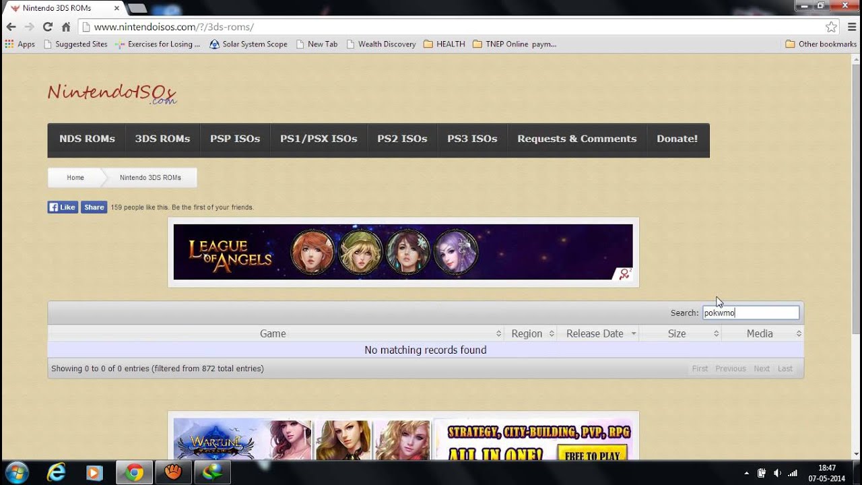Open Requests & Comments page
862x485 pixels.
(x=576, y=139)
